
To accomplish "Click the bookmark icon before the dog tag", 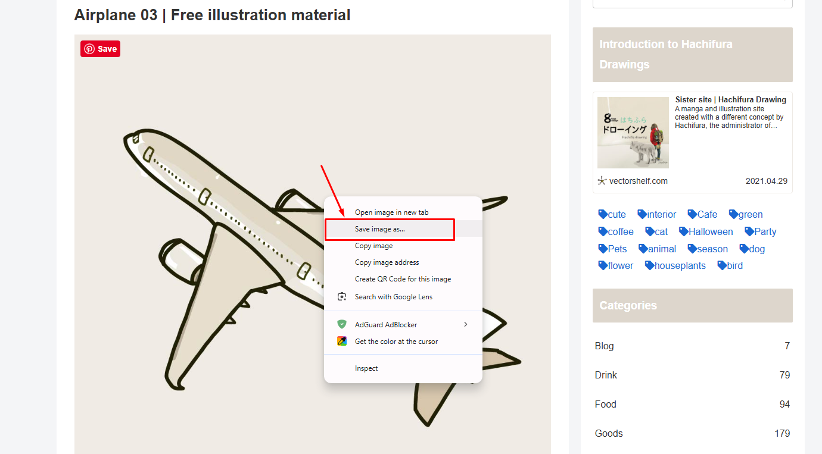I will 744,249.
